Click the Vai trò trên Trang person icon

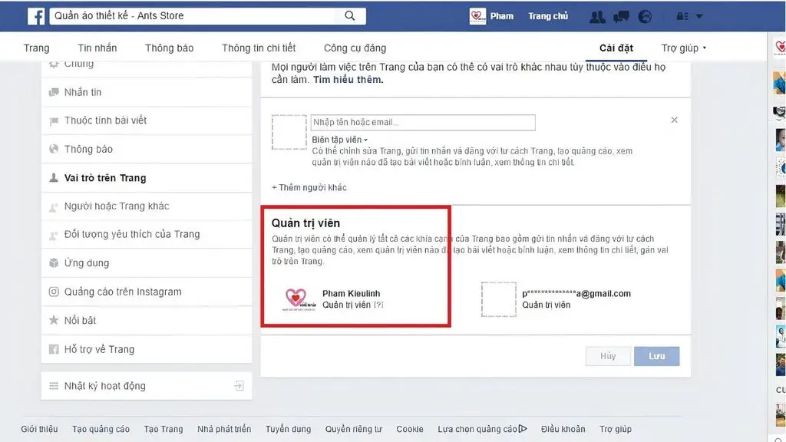click(54, 178)
